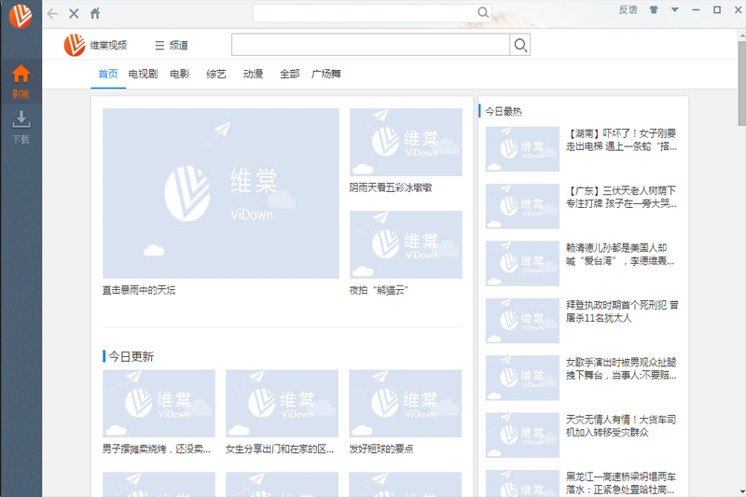Select the 首页 tab
This screenshot has width=746, height=497.
[x=108, y=74]
